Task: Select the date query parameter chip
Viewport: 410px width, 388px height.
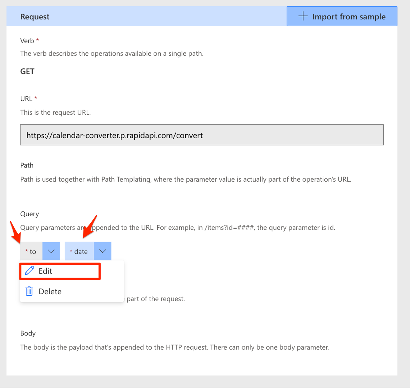Action: (79, 251)
